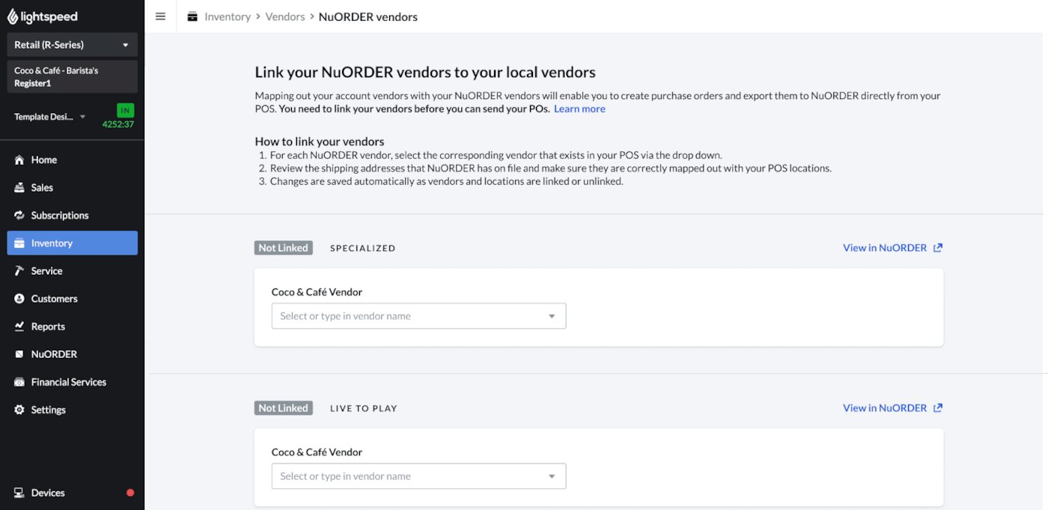The width and height of the screenshot is (1048, 510).
Task: Open Settings in the sidebar
Action: [72, 410]
